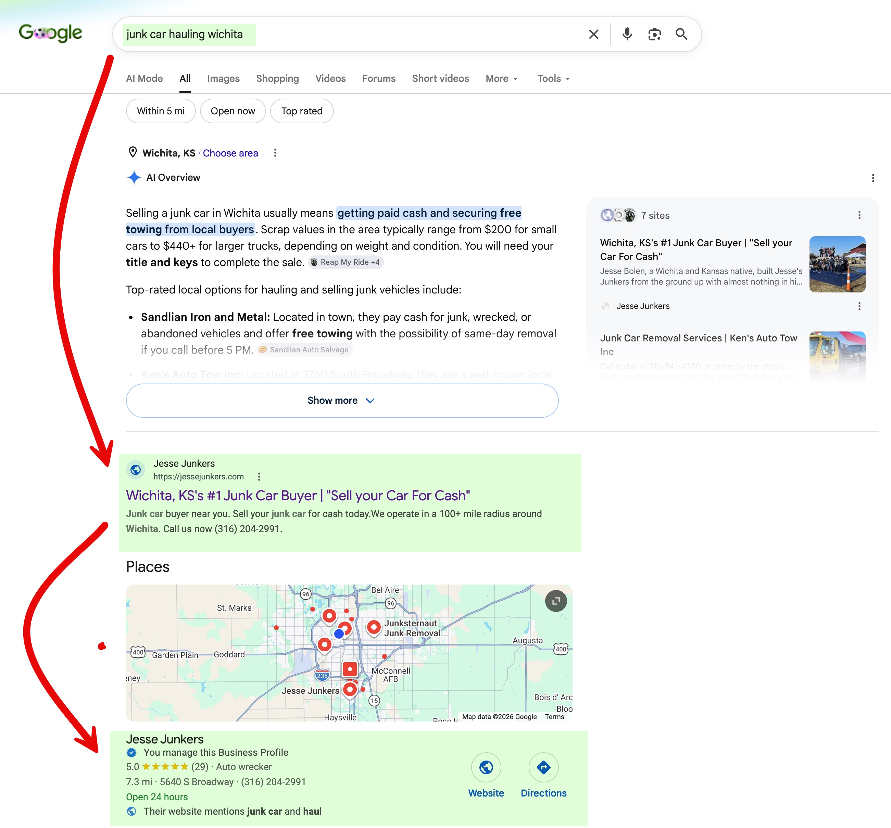
Task: Open the Images tab
Action: [223, 78]
